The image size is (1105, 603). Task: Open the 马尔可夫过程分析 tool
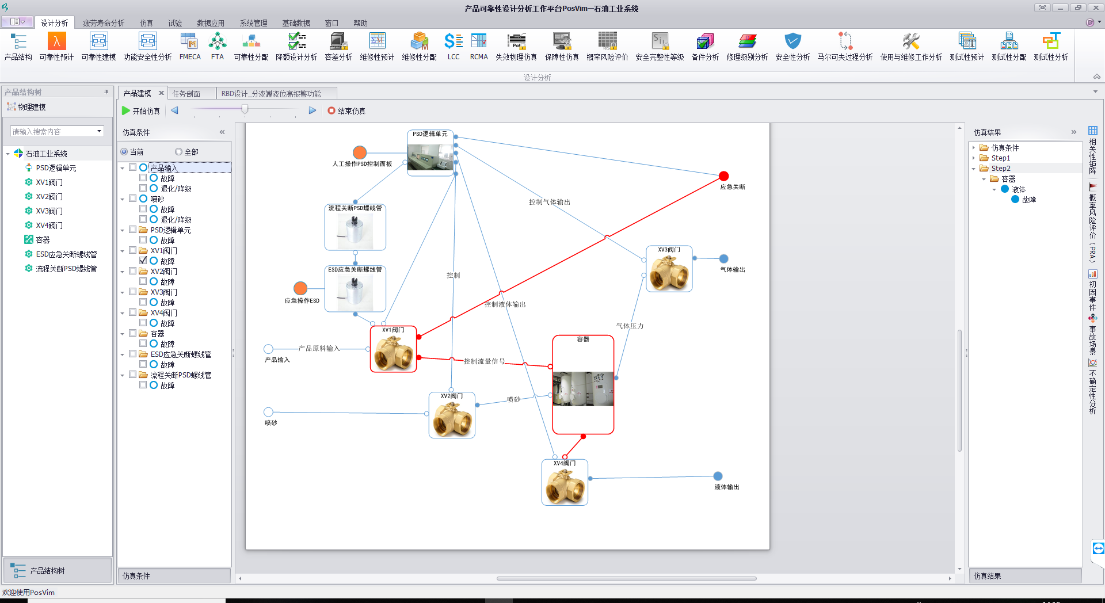(845, 47)
